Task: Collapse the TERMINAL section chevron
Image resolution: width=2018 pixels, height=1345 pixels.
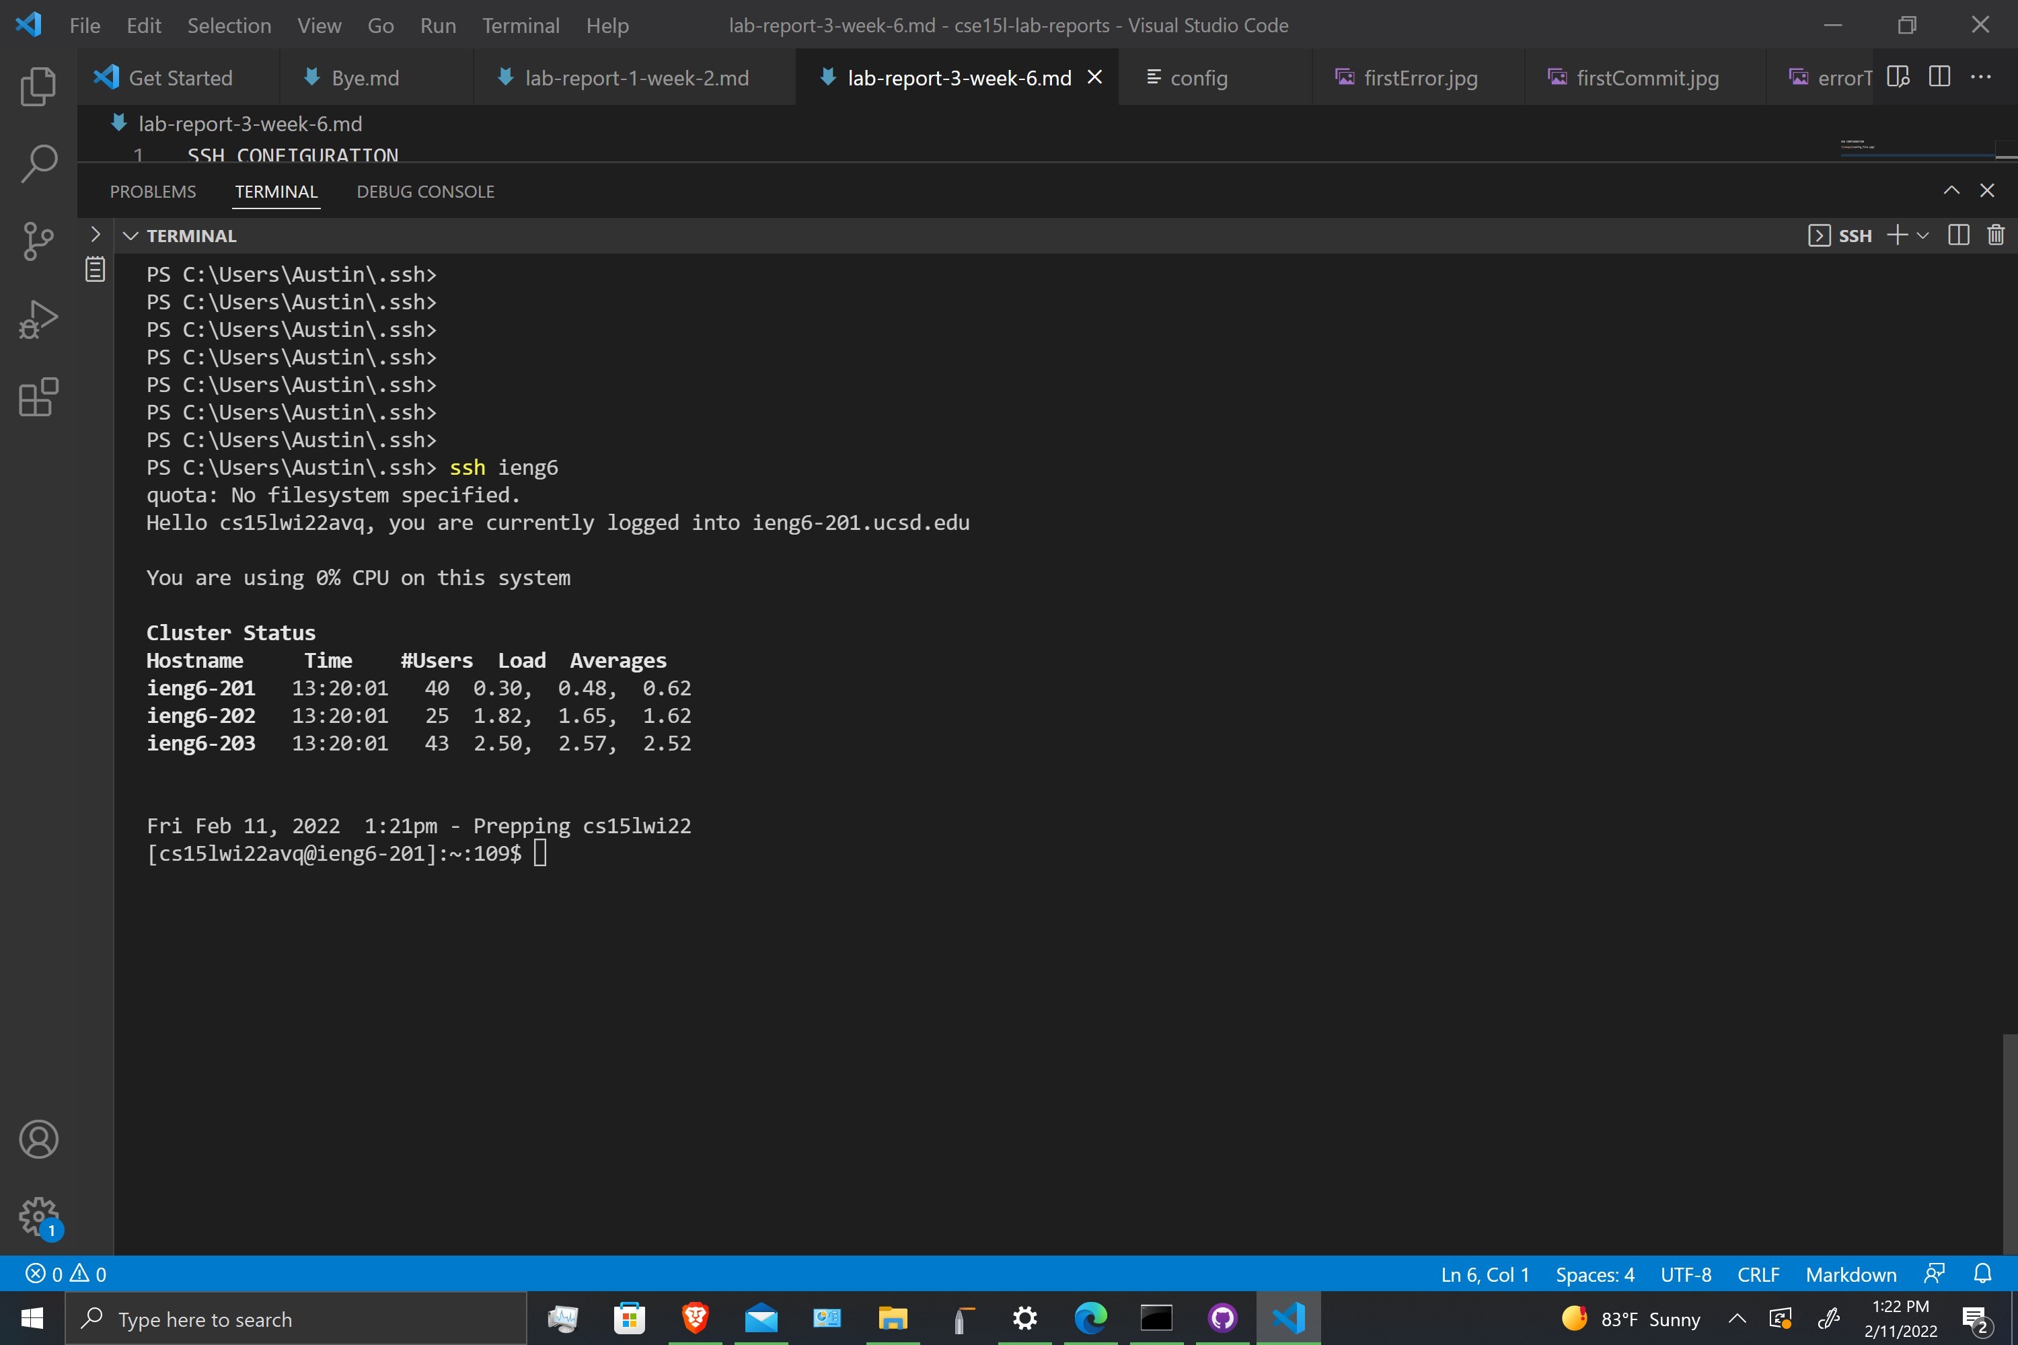Action: click(x=130, y=236)
